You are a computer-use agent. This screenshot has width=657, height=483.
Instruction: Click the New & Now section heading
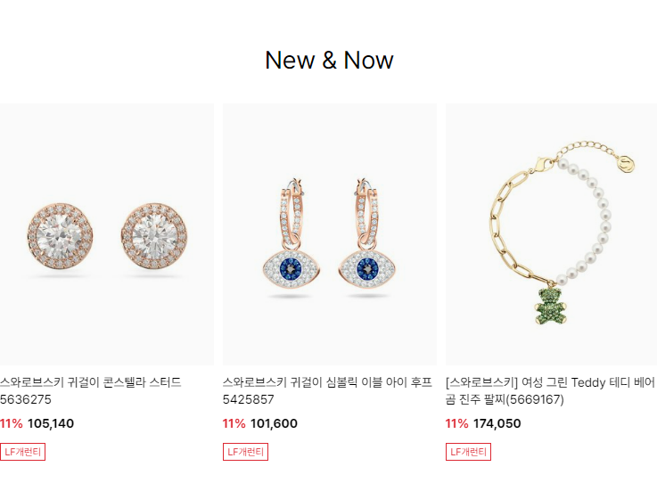329,60
